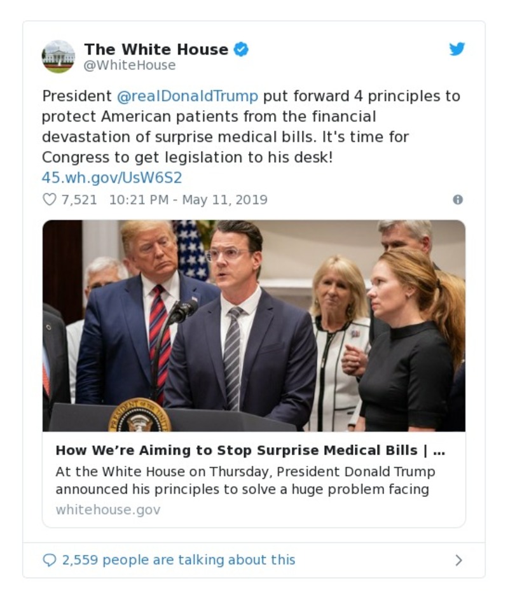
Task: Follow the 45.wh.gov/UsW6S2 link
Action: (x=112, y=178)
